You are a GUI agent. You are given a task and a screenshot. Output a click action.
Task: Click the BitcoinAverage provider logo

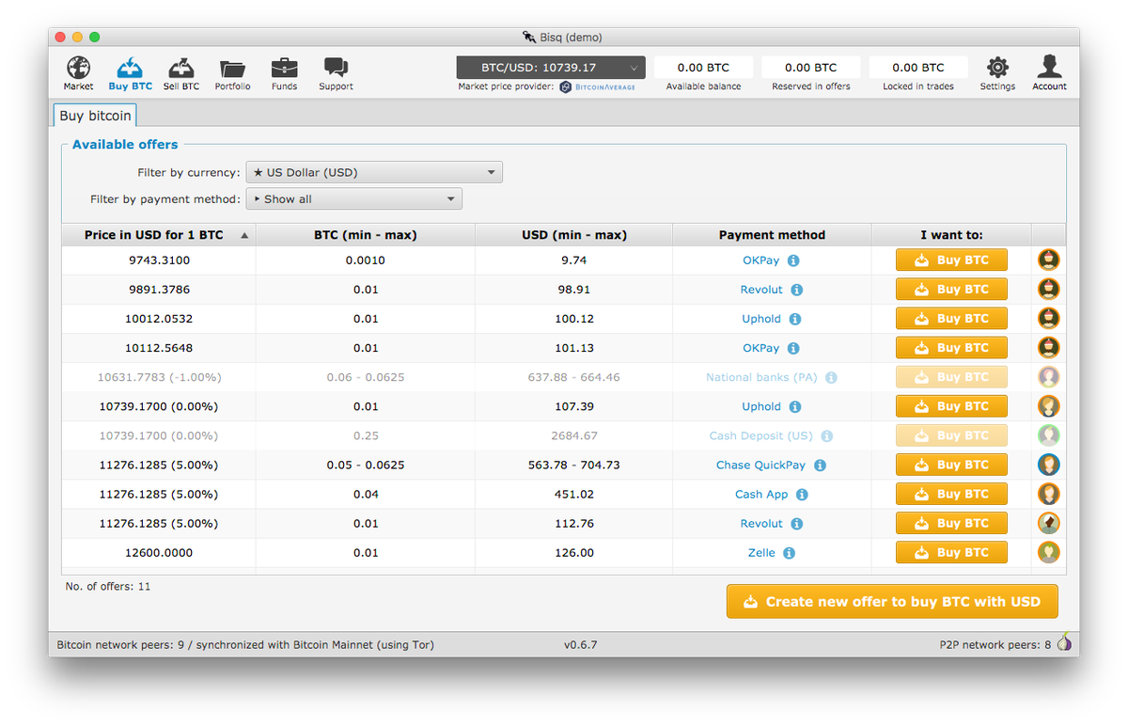click(598, 87)
